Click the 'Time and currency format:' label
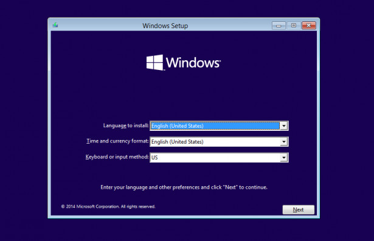The height and width of the screenshot is (241, 374). [x=117, y=141]
